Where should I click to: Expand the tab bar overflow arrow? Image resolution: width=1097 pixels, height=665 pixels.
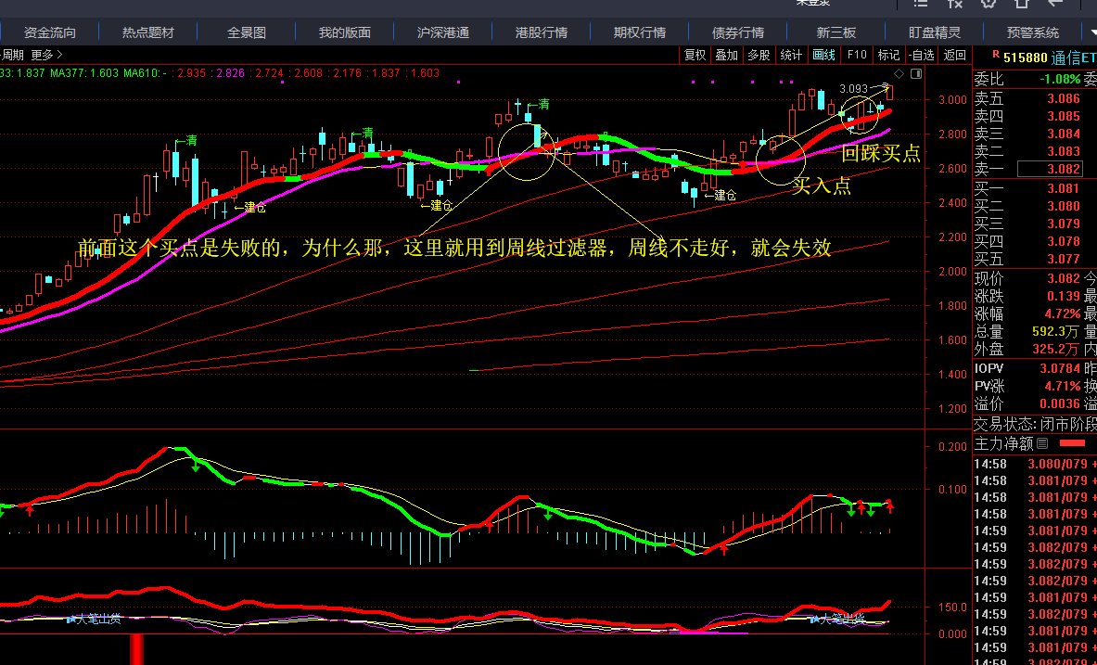click(1093, 32)
